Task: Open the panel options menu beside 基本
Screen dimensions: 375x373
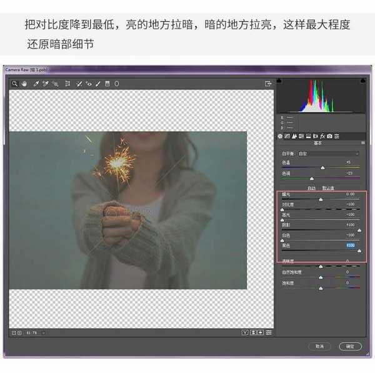Action: (x=362, y=143)
